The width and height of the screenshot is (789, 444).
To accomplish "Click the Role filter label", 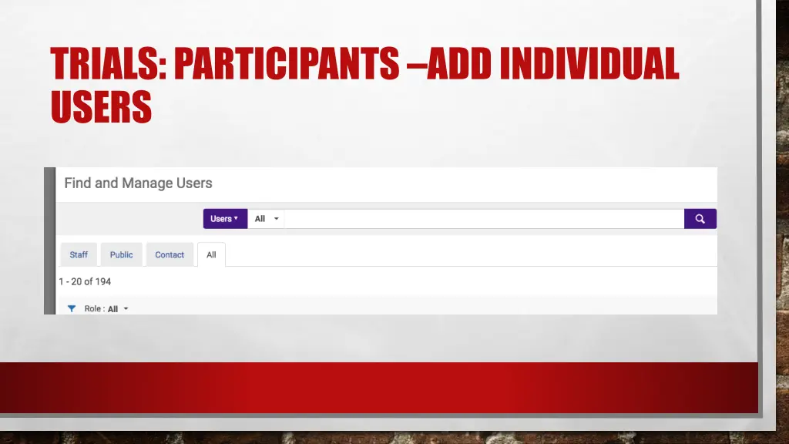I will (x=96, y=308).
